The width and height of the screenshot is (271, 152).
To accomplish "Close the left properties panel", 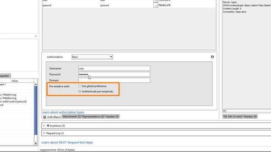I will 36,36.
